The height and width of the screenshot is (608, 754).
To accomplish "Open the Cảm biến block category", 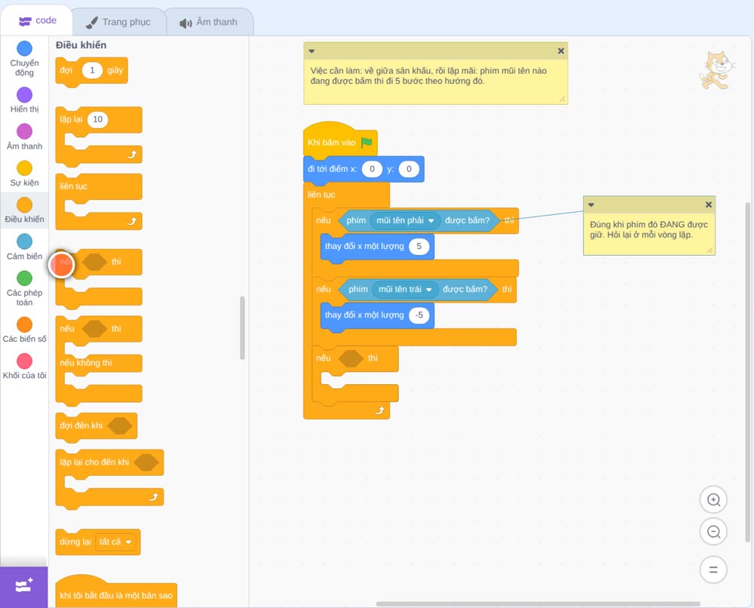I will coord(25,247).
